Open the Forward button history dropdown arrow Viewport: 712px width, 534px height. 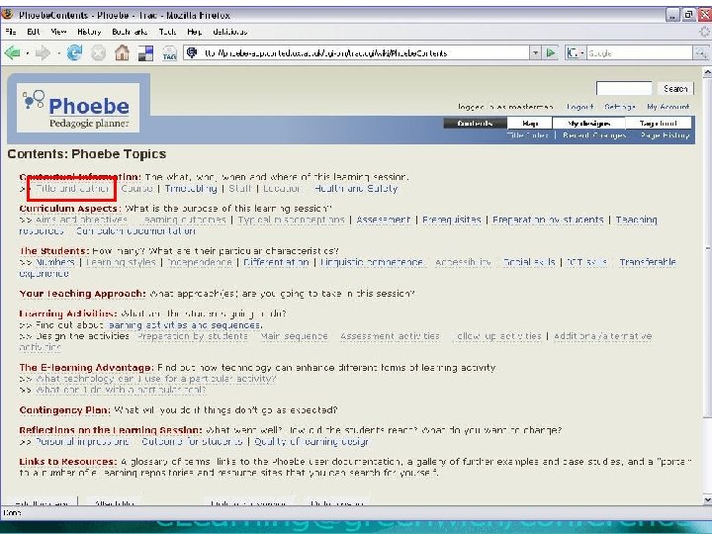58,53
